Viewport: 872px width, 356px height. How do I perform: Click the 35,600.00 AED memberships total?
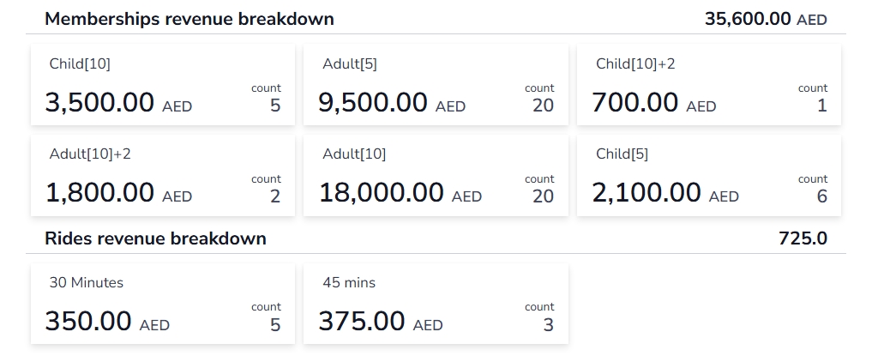[766, 19]
